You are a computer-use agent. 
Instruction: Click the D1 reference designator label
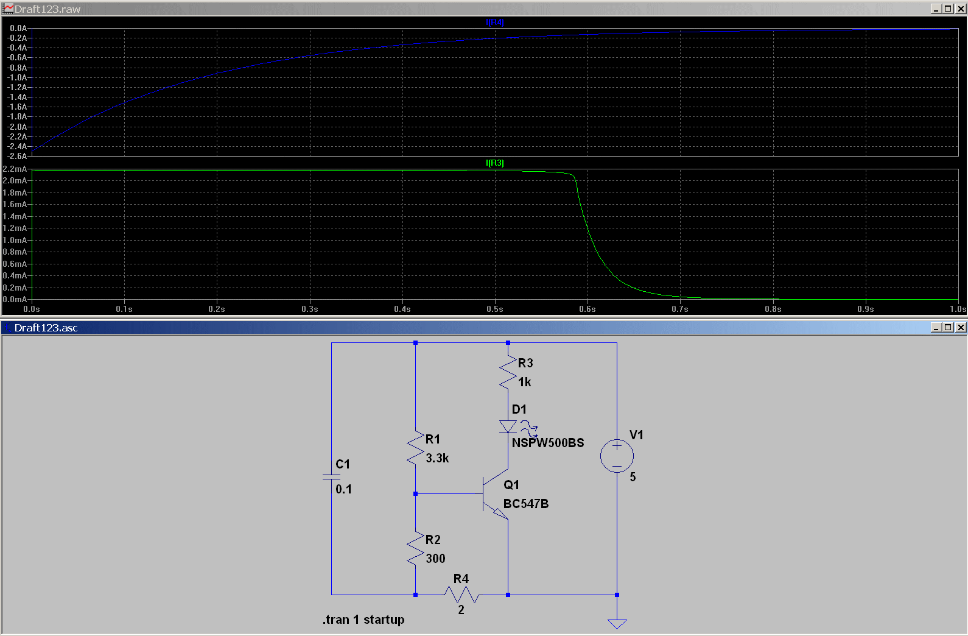point(519,409)
